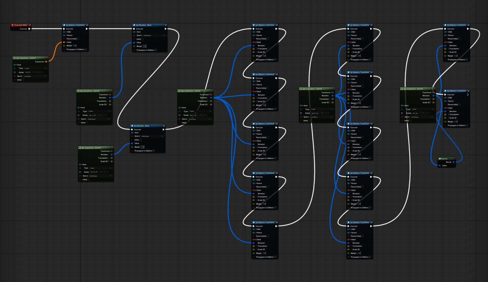Image resolution: width=488 pixels, height=282 pixels.
Task: Open Local Space dropdown on foot_R_ctrl Get Transform
Action: [322, 117]
